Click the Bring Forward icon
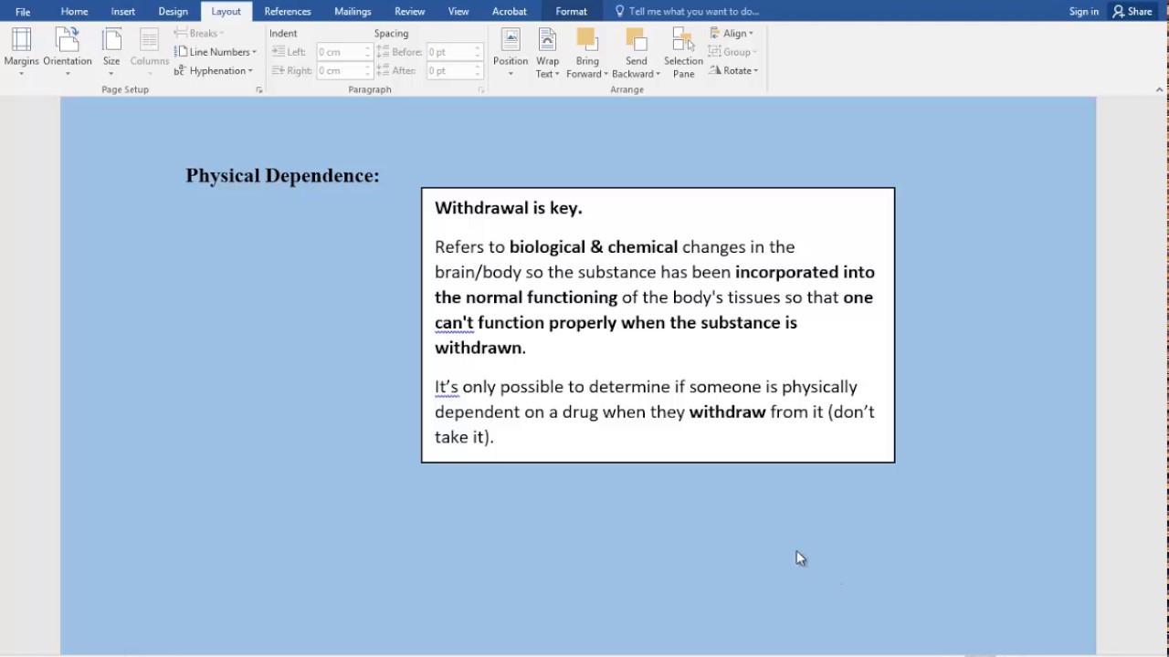The height and width of the screenshot is (657, 1169). point(587,40)
